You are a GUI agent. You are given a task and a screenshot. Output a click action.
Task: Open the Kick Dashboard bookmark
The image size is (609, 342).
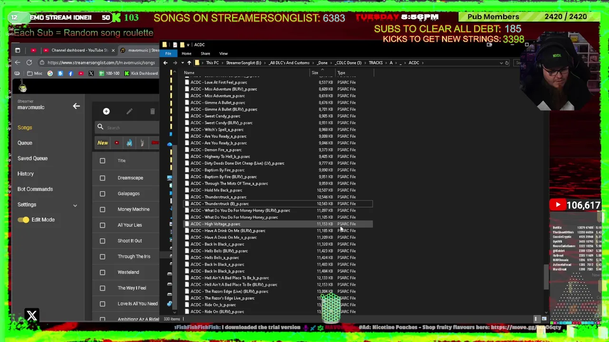point(141,73)
